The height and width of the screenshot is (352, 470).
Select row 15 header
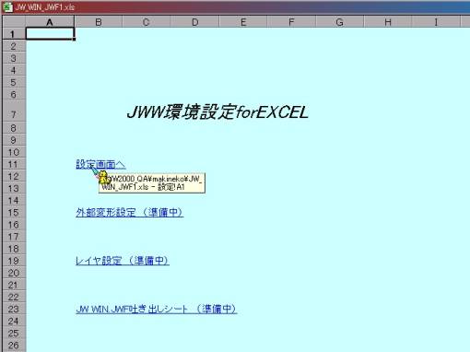[x=14, y=213]
